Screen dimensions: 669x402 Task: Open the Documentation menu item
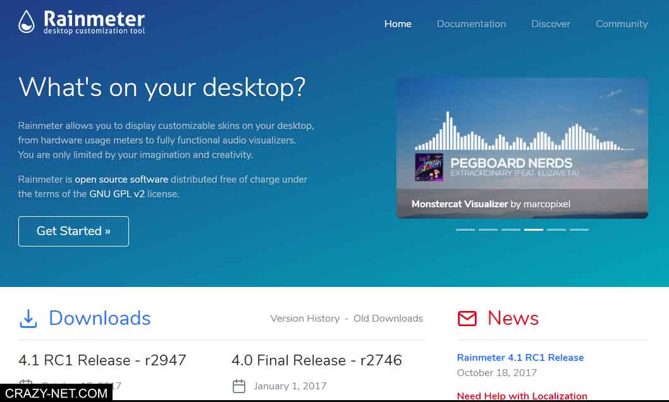pyautogui.click(x=471, y=24)
